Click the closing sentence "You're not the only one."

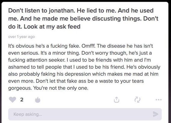61,88
